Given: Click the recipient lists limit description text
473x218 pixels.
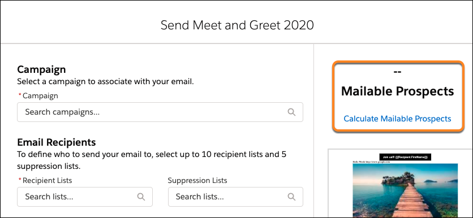Looking at the screenshot, I should [x=152, y=160].
